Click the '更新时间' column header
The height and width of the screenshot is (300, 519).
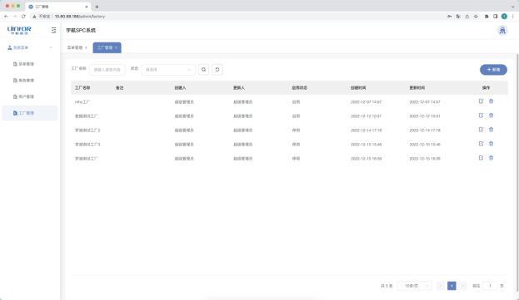pyautogui.click(x=417, y=88)
